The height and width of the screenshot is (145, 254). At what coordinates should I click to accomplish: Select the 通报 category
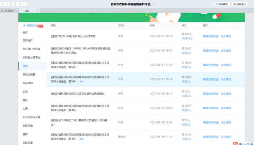coord(25,134)
